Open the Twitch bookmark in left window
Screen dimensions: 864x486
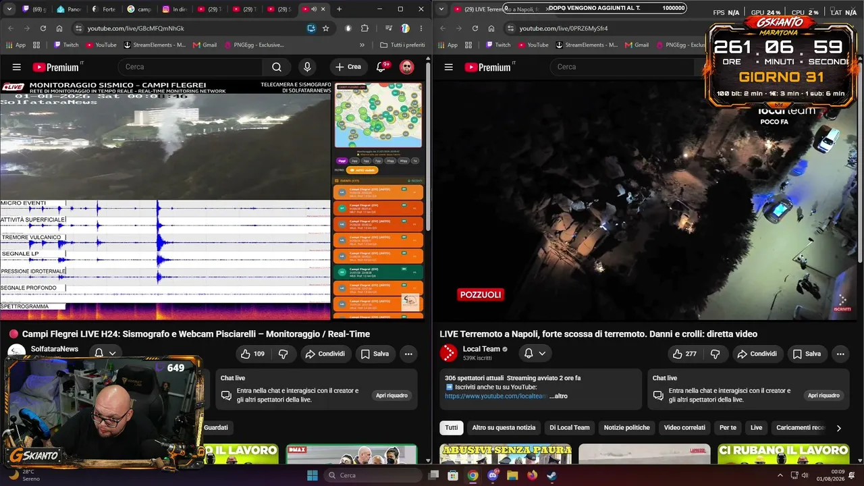pyautogui.click(x=65, y=45)
